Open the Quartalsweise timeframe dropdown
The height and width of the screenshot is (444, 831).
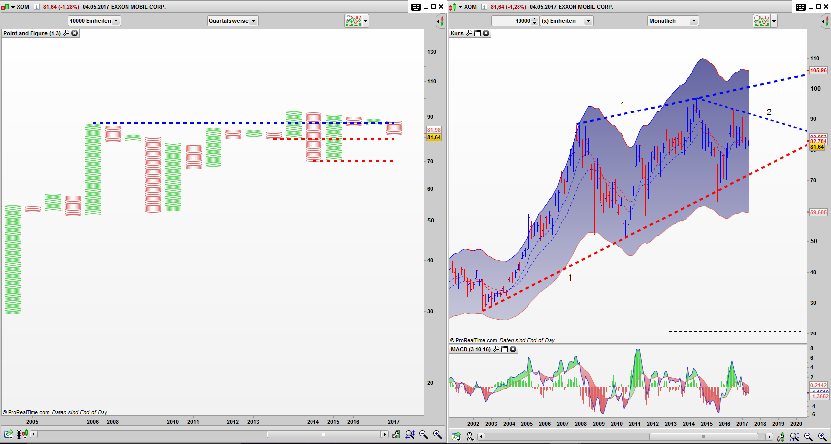tap(232, 21)
